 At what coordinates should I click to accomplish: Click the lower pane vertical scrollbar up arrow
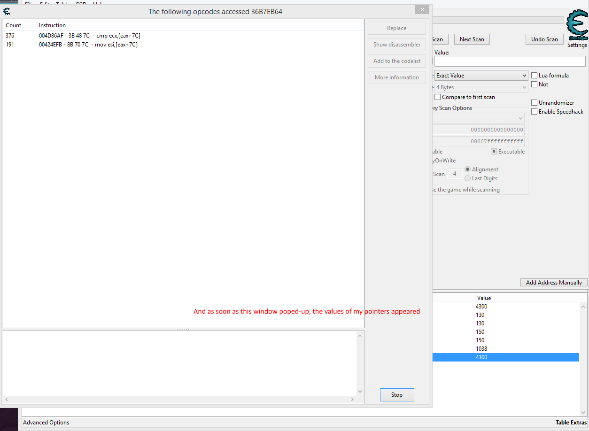360,336
